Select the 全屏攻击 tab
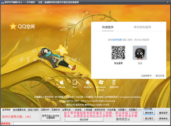 66,110
